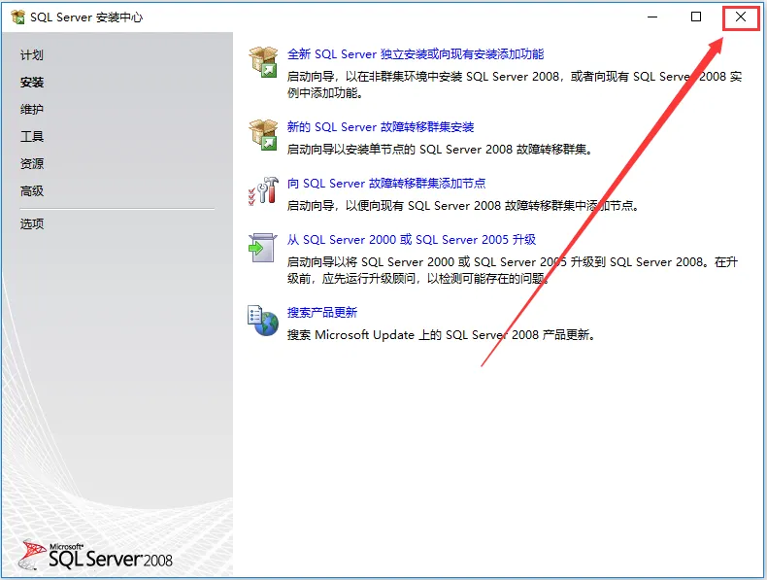
Task: Click the failover cluster installation box icon
Action: pos(263,134)
